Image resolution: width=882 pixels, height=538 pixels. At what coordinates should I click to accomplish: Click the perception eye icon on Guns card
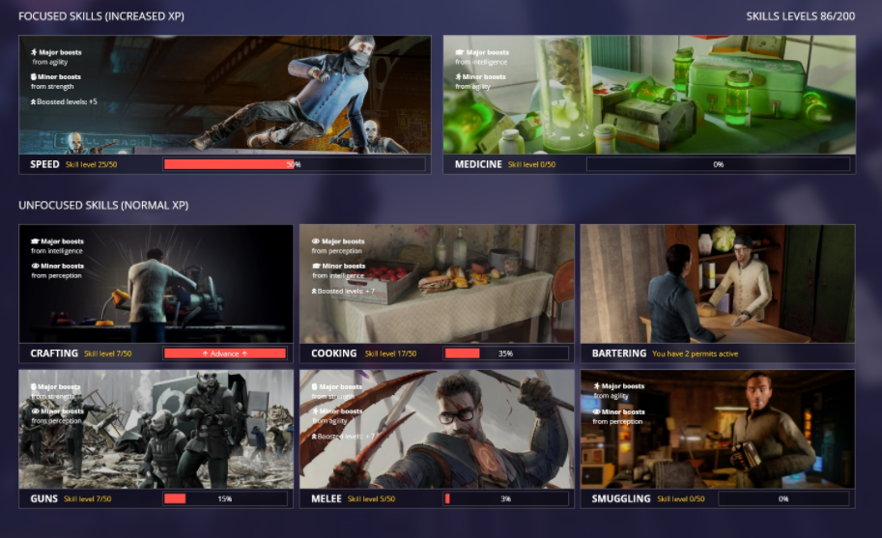pos(35,411)
